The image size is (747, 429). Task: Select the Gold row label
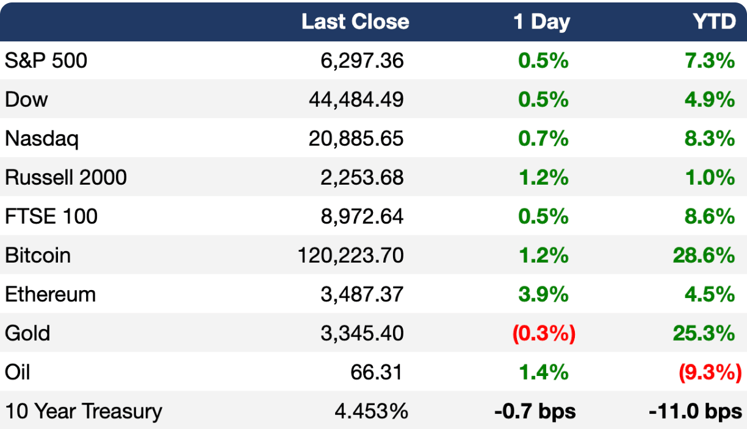(x=27, y=333)
